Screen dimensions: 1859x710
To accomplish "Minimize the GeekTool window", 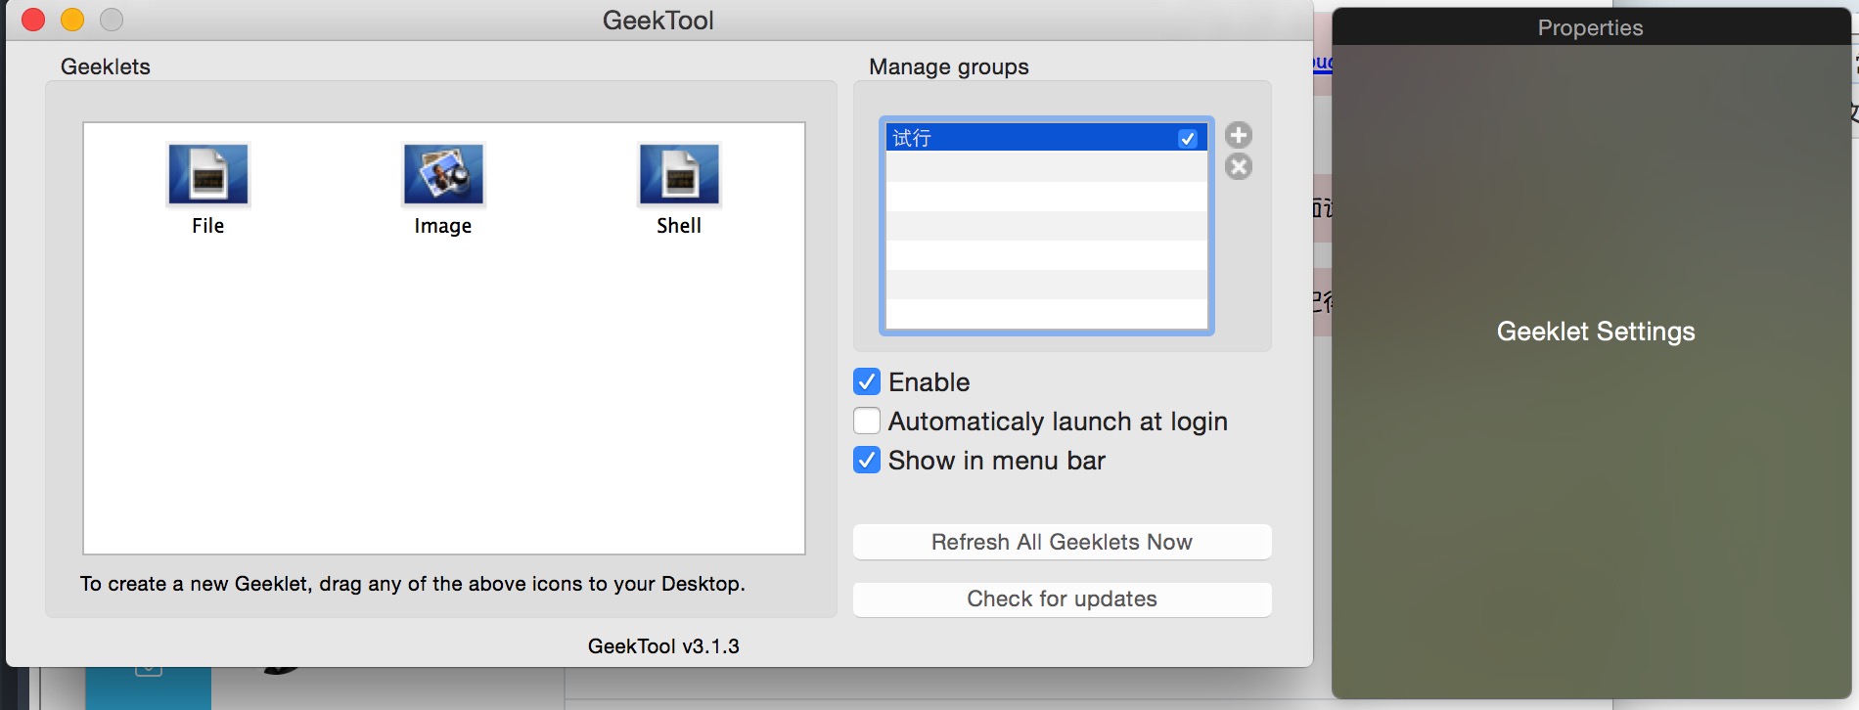I will click(x=72, y=20).
